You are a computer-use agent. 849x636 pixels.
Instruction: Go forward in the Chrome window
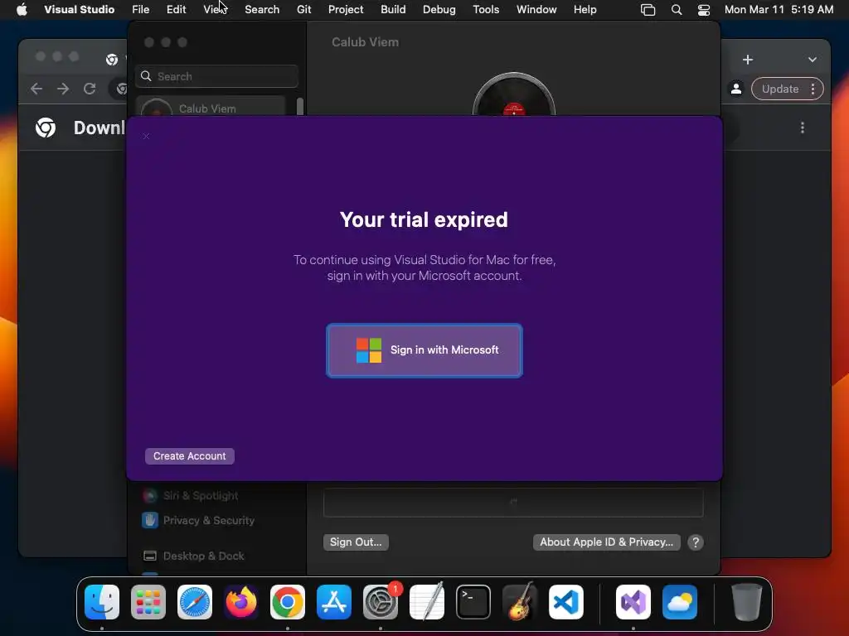point(63,89)
